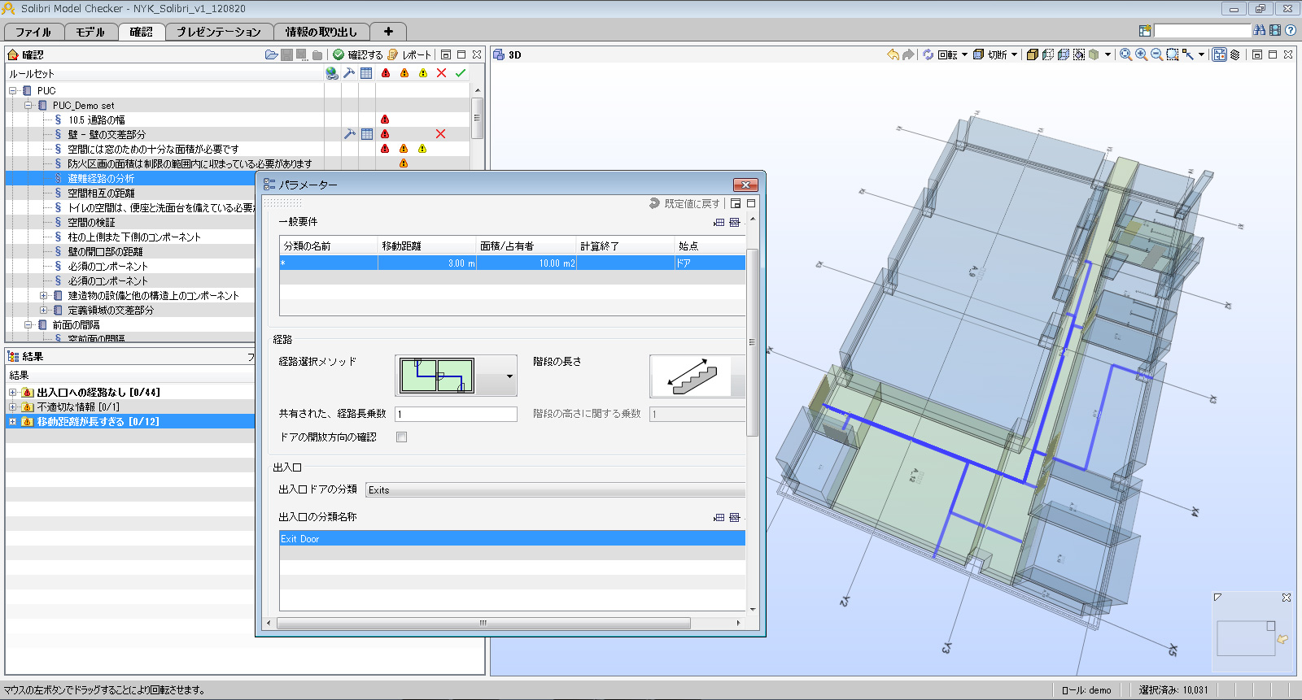Click the parameters dialog horizontal scrollbar
The width and height of the screenshot is (1302, 700).
click(x=483, y=623)
